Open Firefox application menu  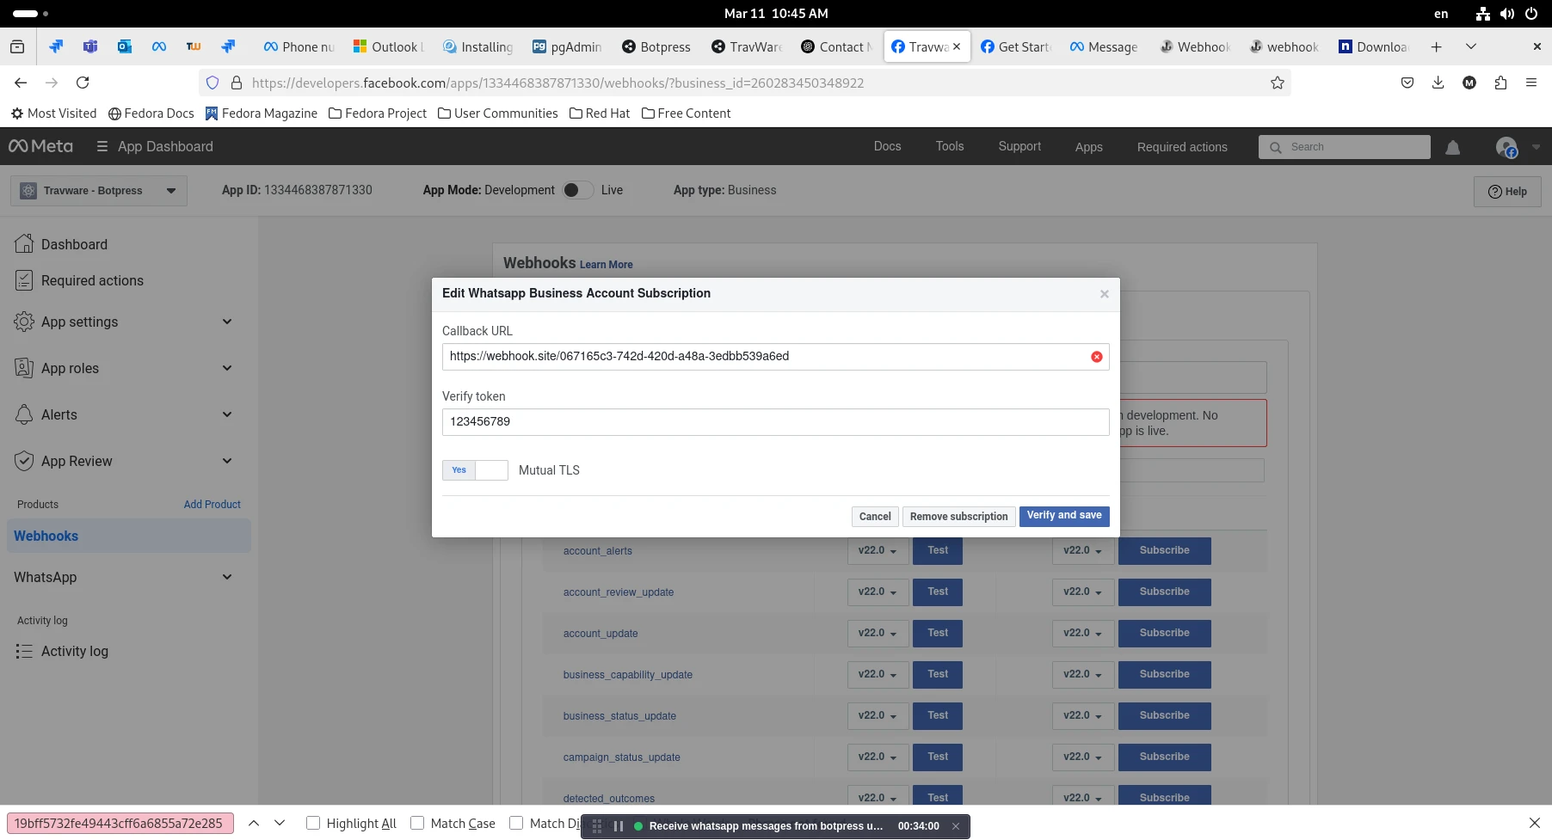click(1531, 83)
